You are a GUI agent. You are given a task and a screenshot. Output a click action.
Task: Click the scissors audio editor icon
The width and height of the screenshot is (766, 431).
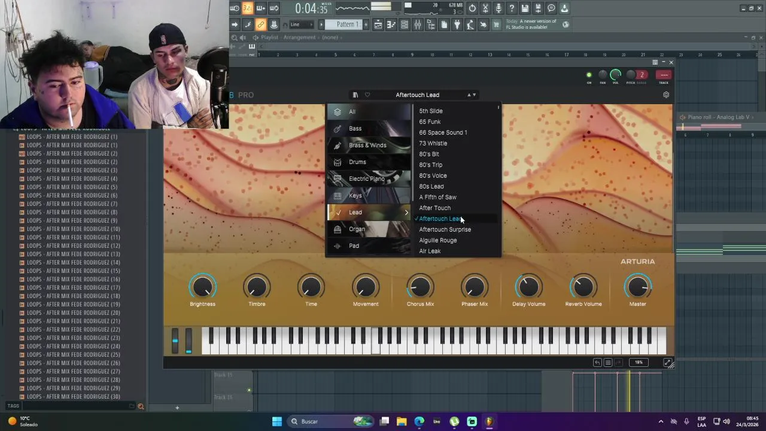485,8
